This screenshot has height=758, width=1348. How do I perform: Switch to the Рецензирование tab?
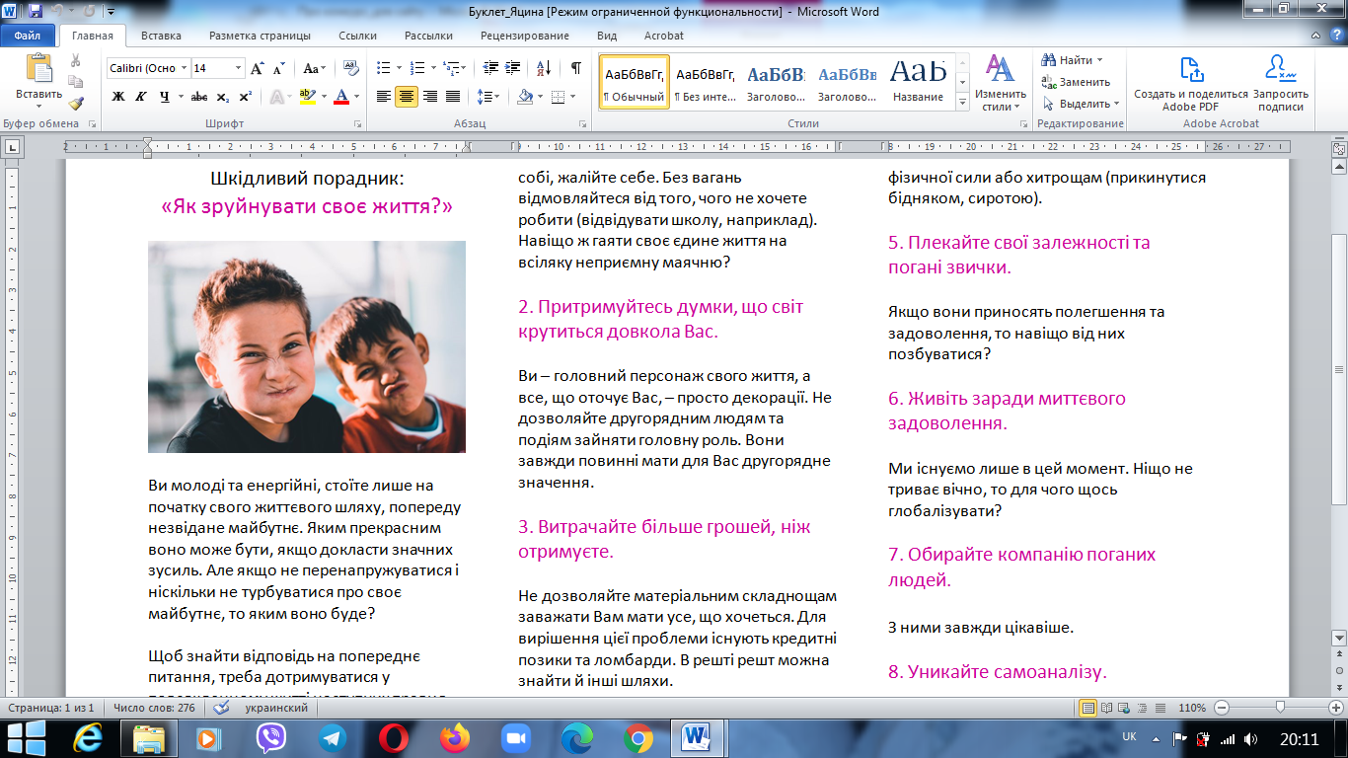(x=524, y=36)
